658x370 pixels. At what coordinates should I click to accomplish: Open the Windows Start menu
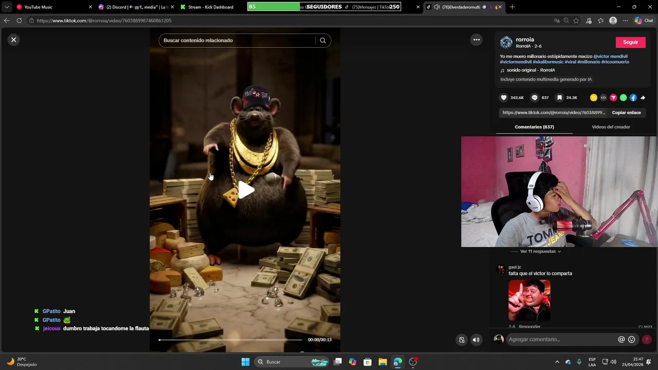[245, 362]
